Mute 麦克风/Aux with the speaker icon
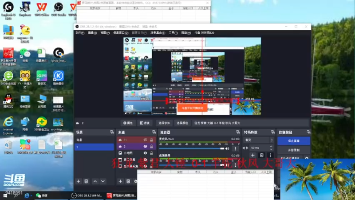The image size is (355, 200). (x=227, y=148)
